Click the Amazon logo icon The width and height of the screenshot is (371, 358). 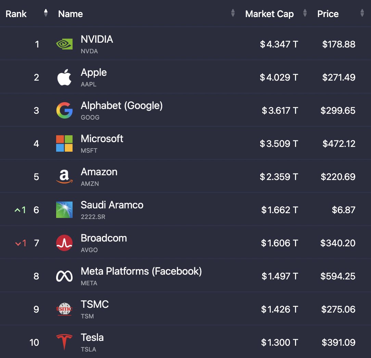tap(64, 177)
